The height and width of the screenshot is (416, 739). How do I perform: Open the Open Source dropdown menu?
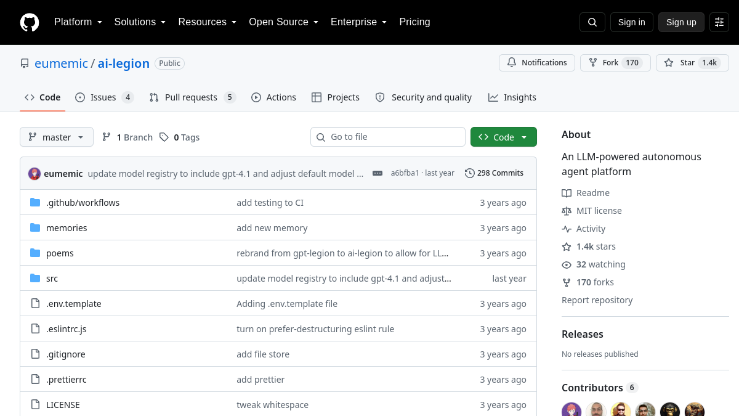point(283,22)
